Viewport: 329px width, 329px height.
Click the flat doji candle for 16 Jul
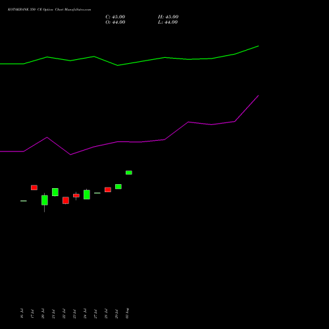tap(24, 201)
